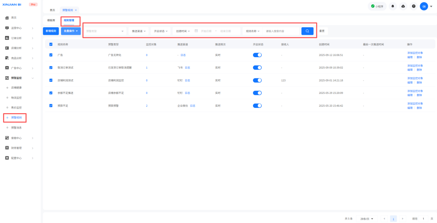Click the cloud download icon
Viewport: 437px width, 223px height.
tap(403, 6)
